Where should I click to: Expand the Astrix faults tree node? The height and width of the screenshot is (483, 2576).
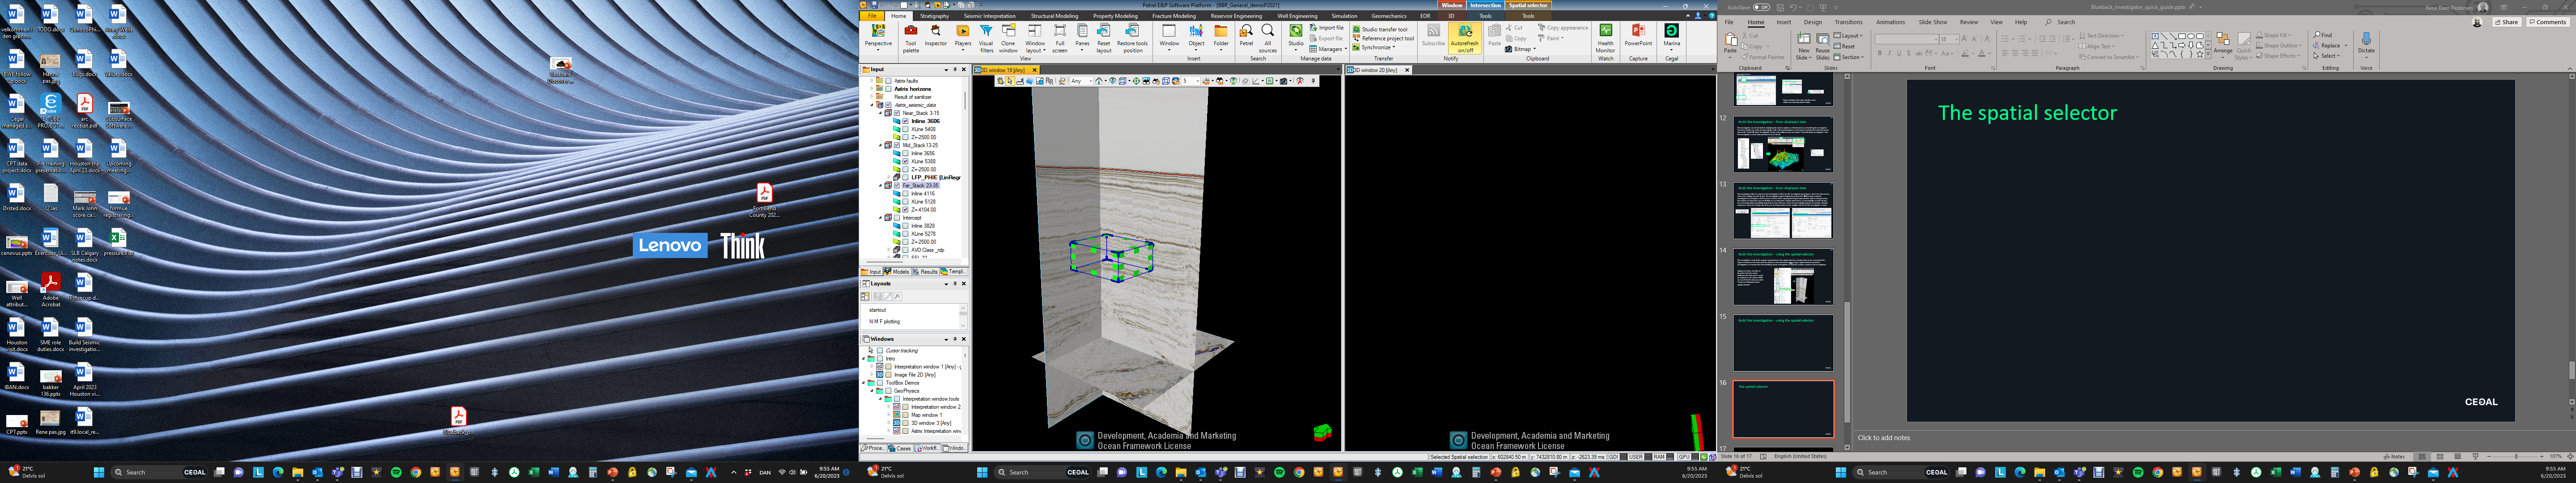click(x=873, y=81)
